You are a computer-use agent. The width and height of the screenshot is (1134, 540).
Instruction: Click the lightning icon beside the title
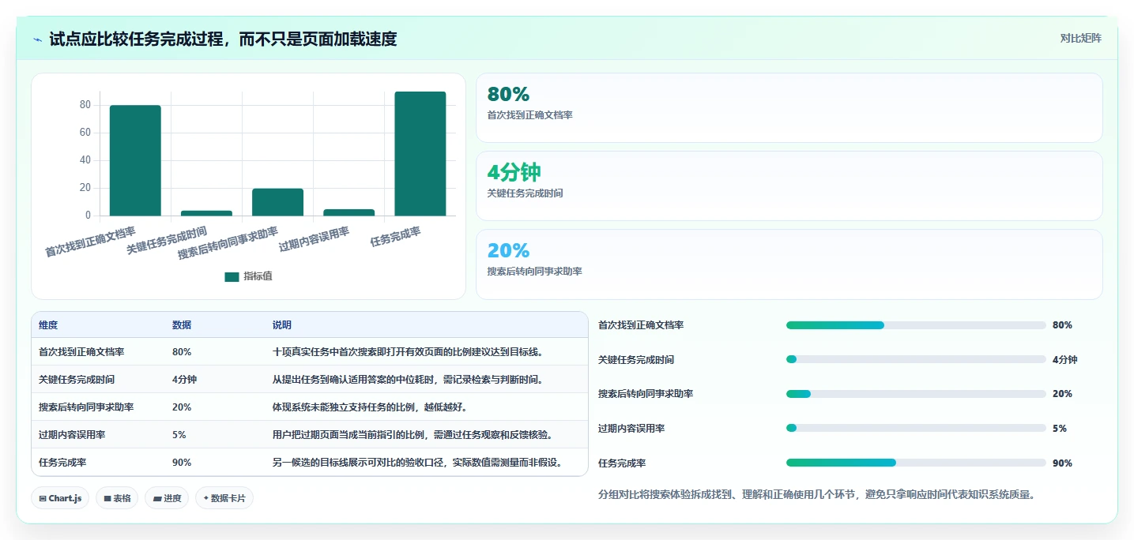click(38, 39)
